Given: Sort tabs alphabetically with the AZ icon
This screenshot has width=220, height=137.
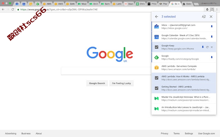Looking at the screenshot, I should click(204, 17).
